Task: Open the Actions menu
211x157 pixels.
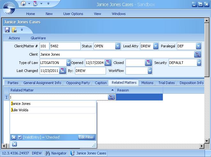Action: tap(14, 38)
